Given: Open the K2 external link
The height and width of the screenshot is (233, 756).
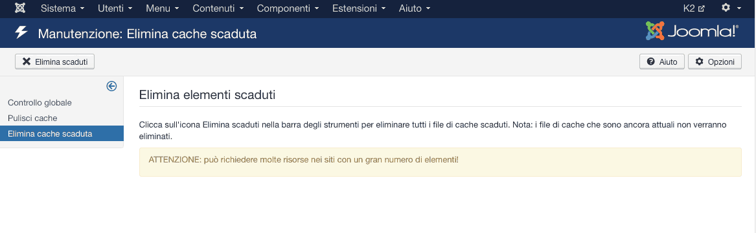Looking at the screenshot, I should pos(694,8).
